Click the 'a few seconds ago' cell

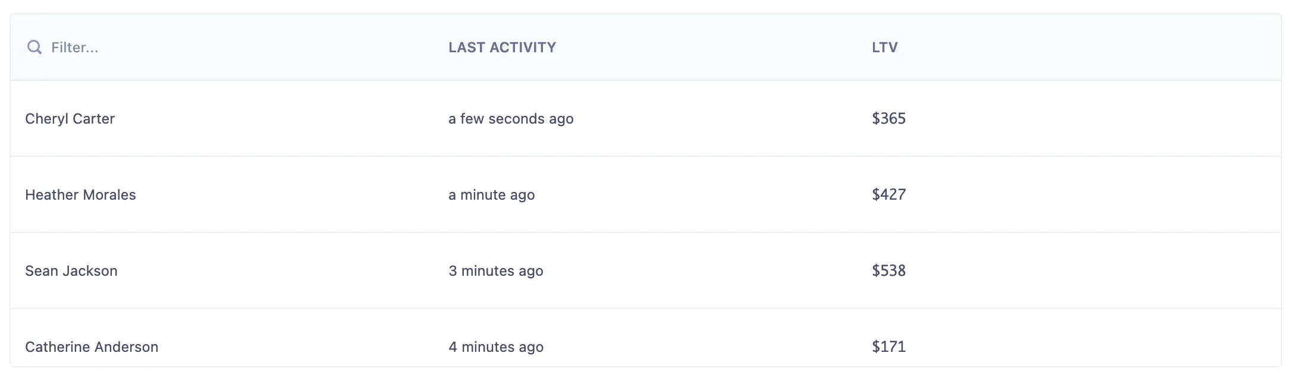pos(511,119)
